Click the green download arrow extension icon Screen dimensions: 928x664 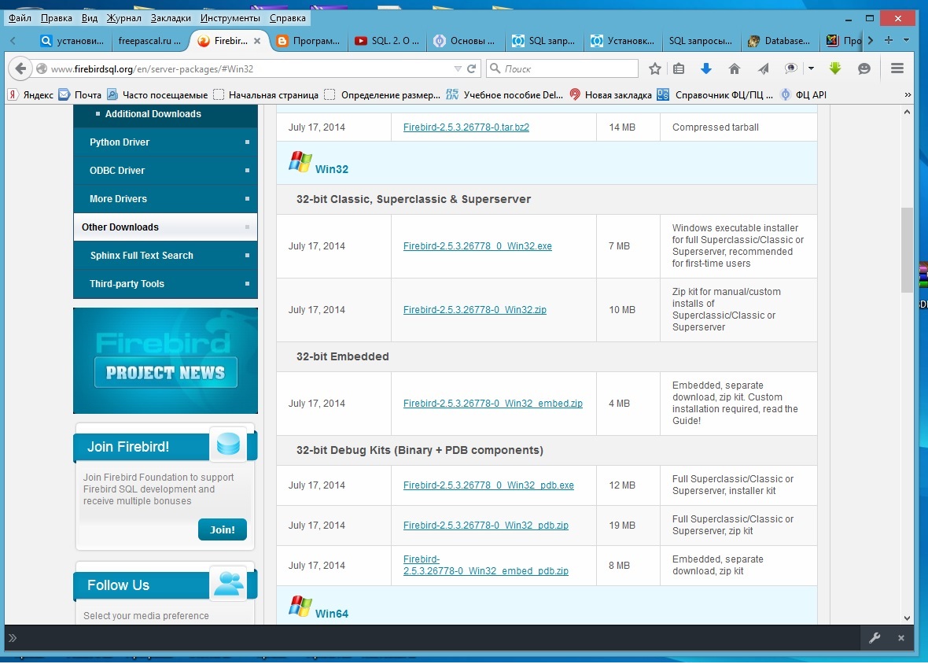[835, 69]
